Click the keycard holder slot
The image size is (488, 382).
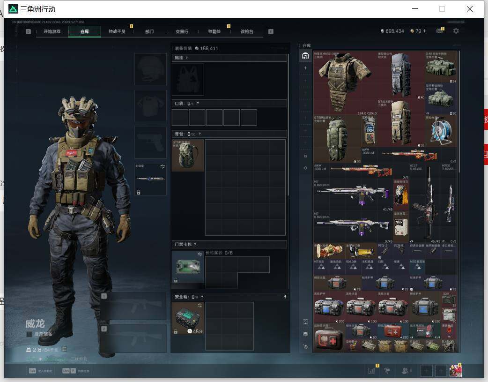(x=188, y=267)
